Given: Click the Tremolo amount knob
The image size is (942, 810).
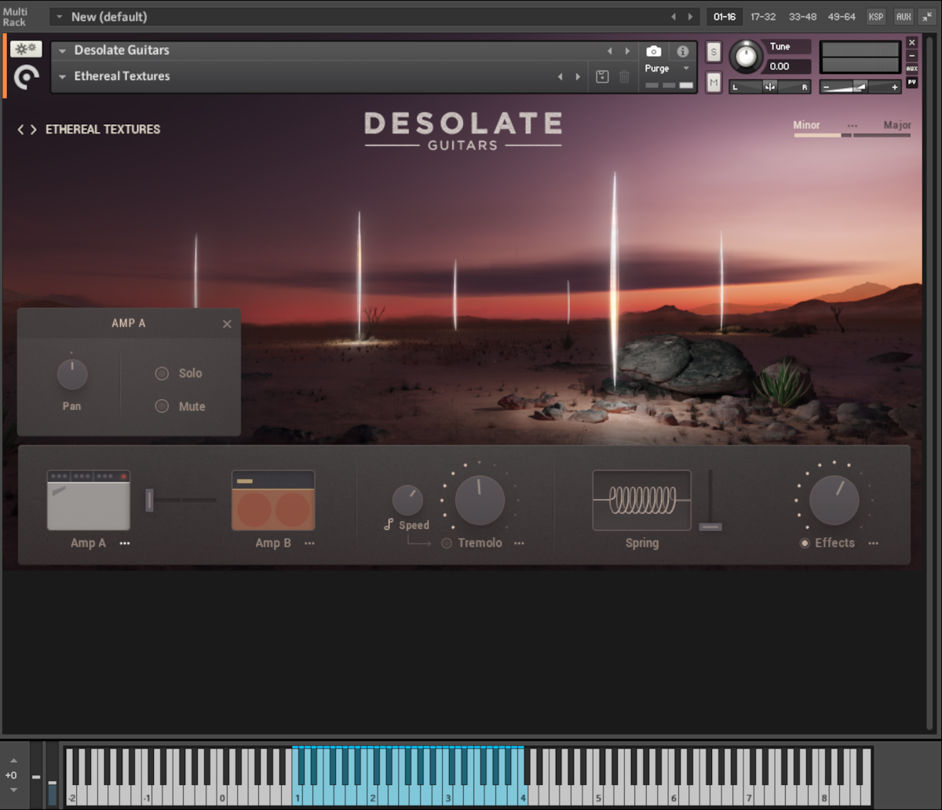Looking at the screenshot, I should point(480,500).
